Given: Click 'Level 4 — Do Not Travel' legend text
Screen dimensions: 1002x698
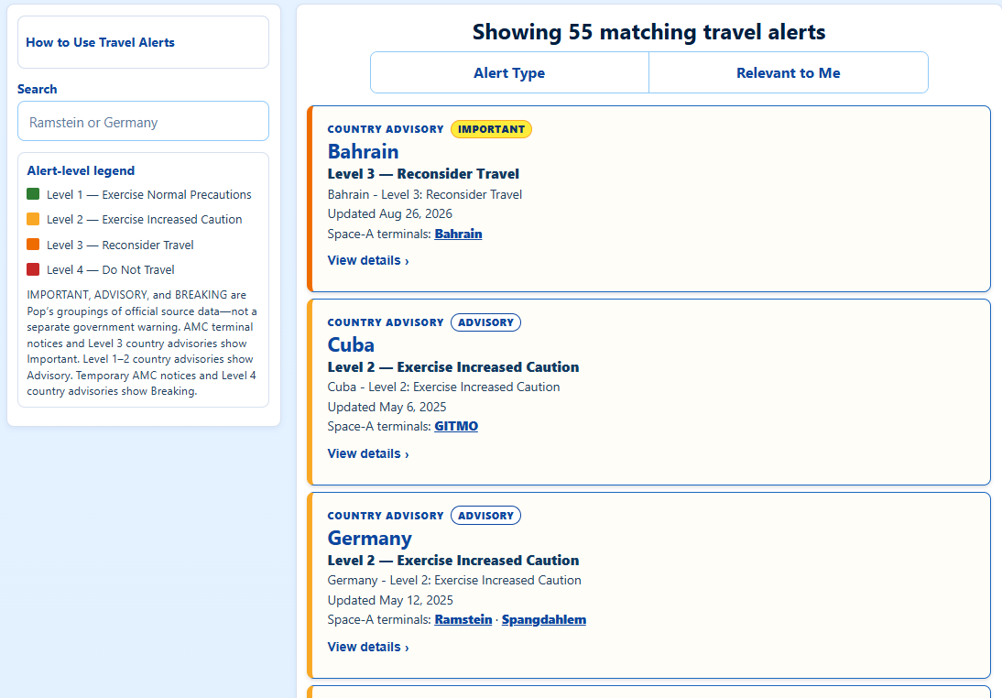Looking at the screenshot, I should pyautogui.click(x=111, y=269).
